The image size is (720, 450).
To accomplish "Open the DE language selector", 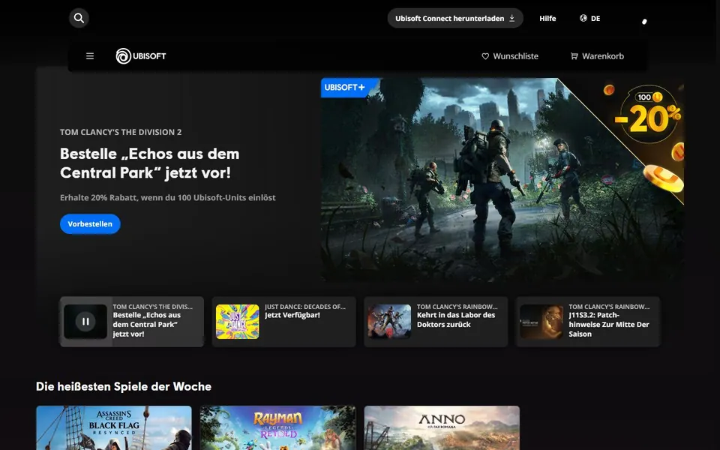I will point(590,18).
